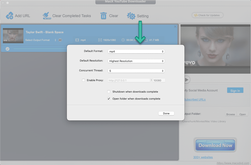Viewport: 251px width, 165px height.
Task: Click the file size folder icon
Action: (x=146, y=40)
